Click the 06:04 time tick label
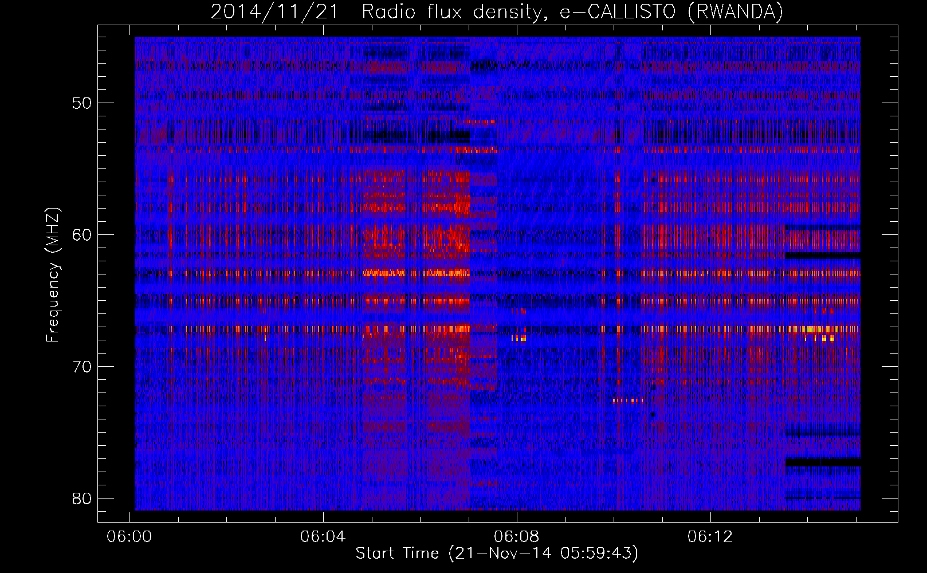The width and height of the screenshot is (927, 573). 323,537
